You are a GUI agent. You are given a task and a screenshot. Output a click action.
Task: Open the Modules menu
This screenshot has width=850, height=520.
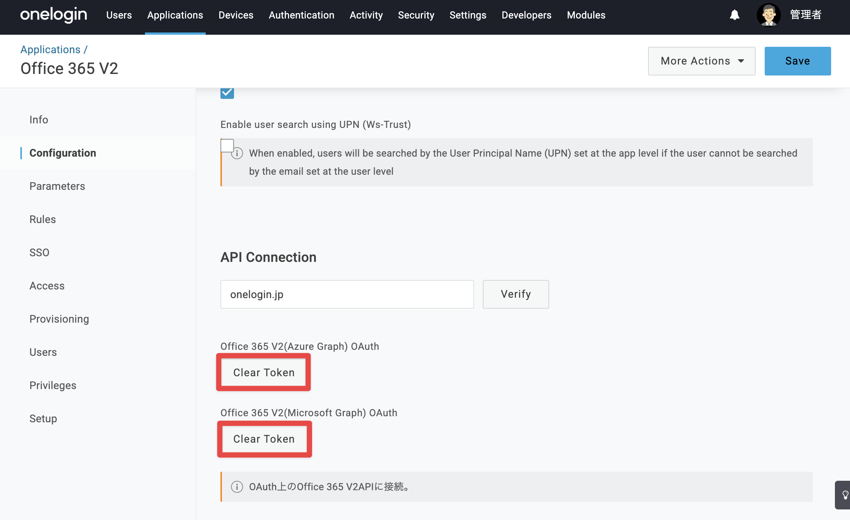(586, 15)
